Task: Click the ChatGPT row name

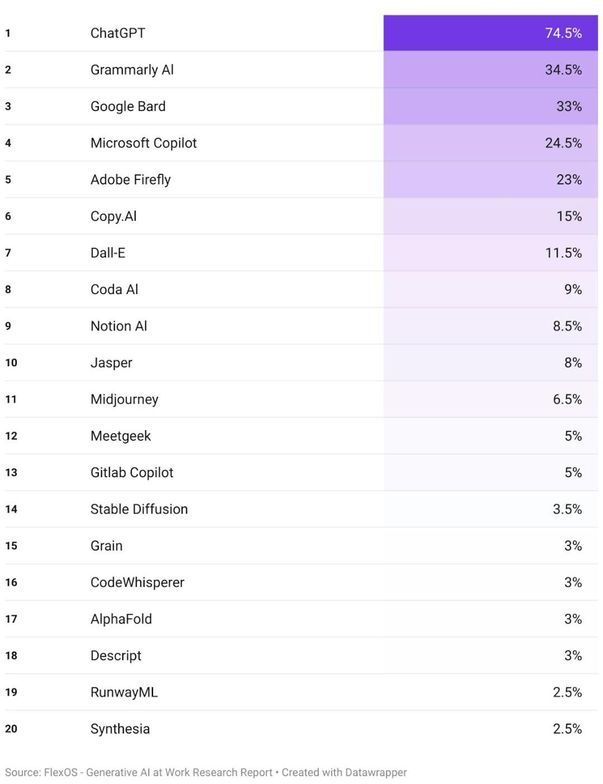Action: [118, 33]
